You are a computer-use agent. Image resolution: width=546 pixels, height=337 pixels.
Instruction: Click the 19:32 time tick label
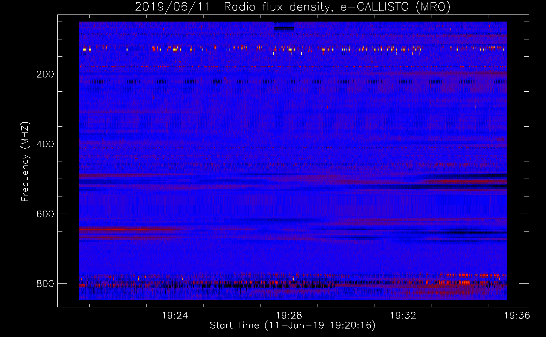tap(403, 315)
